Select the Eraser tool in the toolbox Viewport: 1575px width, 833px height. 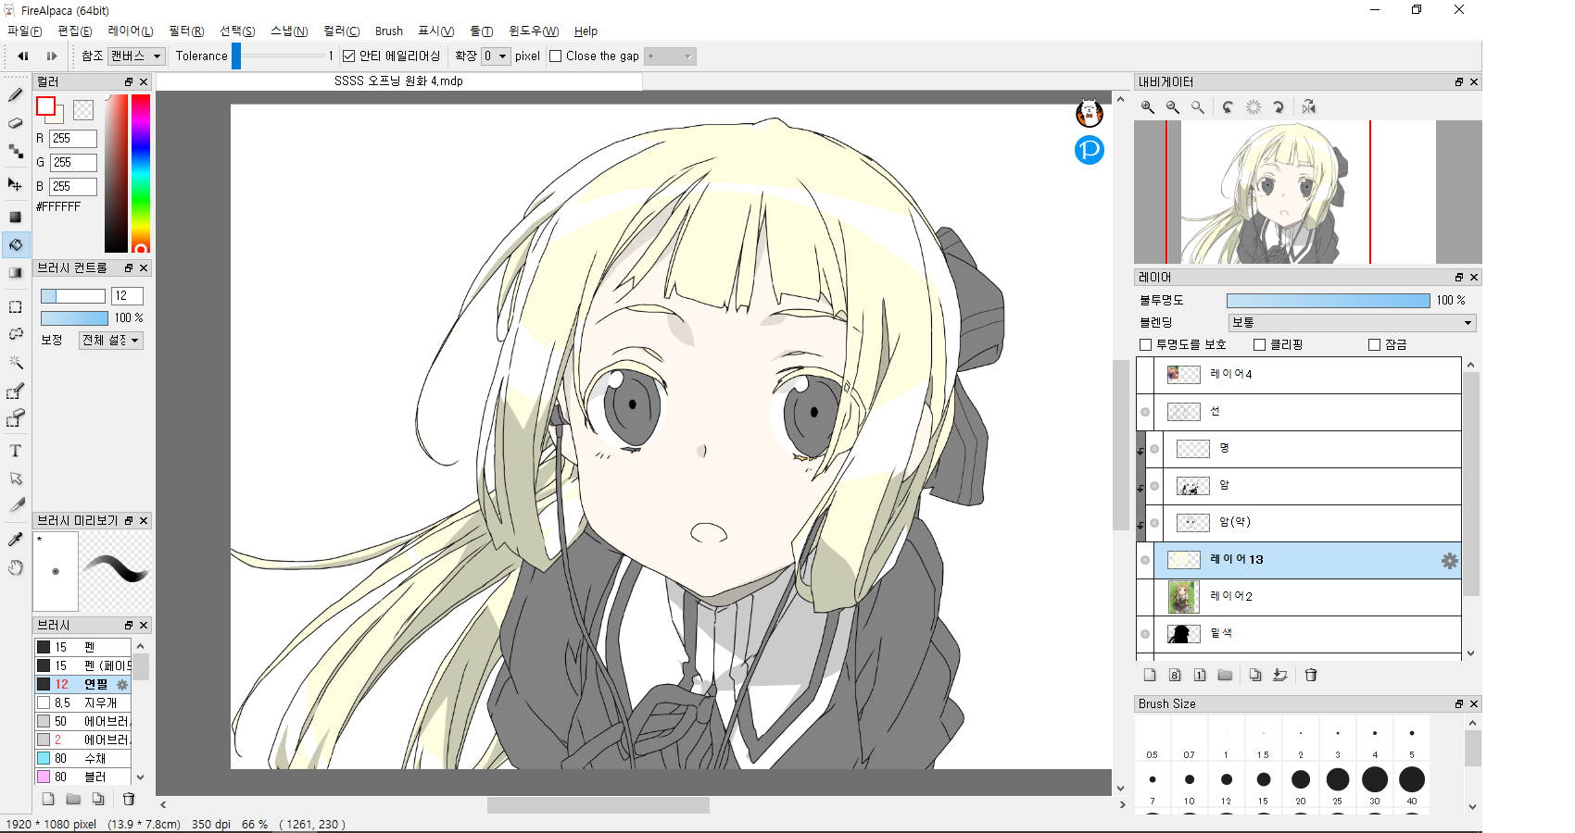(x=15, y=123)
